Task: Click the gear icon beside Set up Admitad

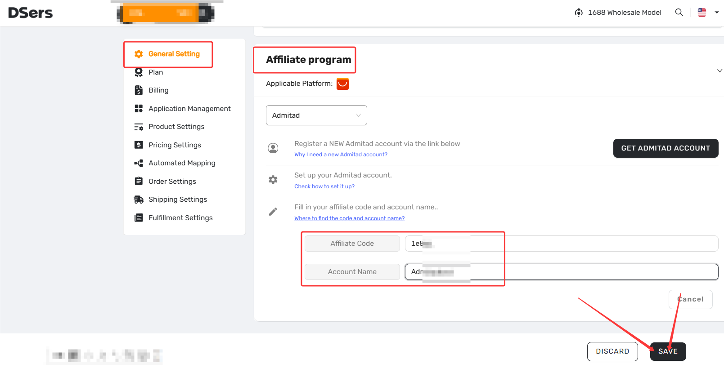Action: (x=273, y=180)
